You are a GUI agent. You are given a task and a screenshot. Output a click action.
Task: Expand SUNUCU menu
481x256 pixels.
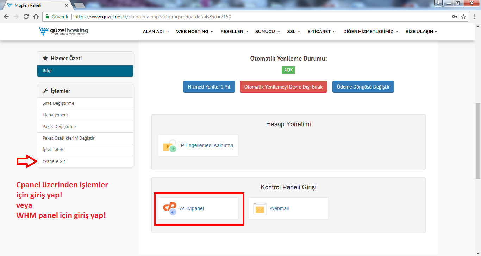(x=268, y=31)
